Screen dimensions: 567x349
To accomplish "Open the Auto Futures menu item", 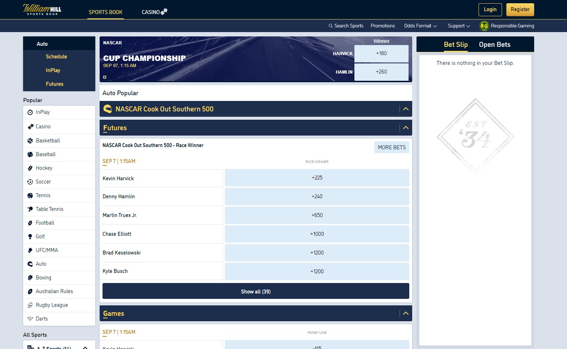I will [54, 84].
